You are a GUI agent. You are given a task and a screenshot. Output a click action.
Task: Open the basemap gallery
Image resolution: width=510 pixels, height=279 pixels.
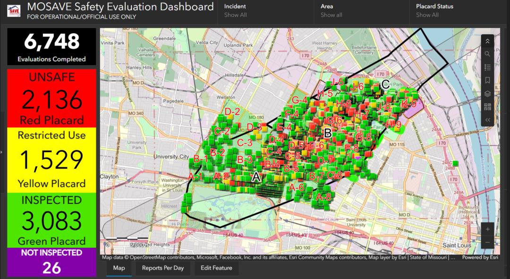(487, 107)
